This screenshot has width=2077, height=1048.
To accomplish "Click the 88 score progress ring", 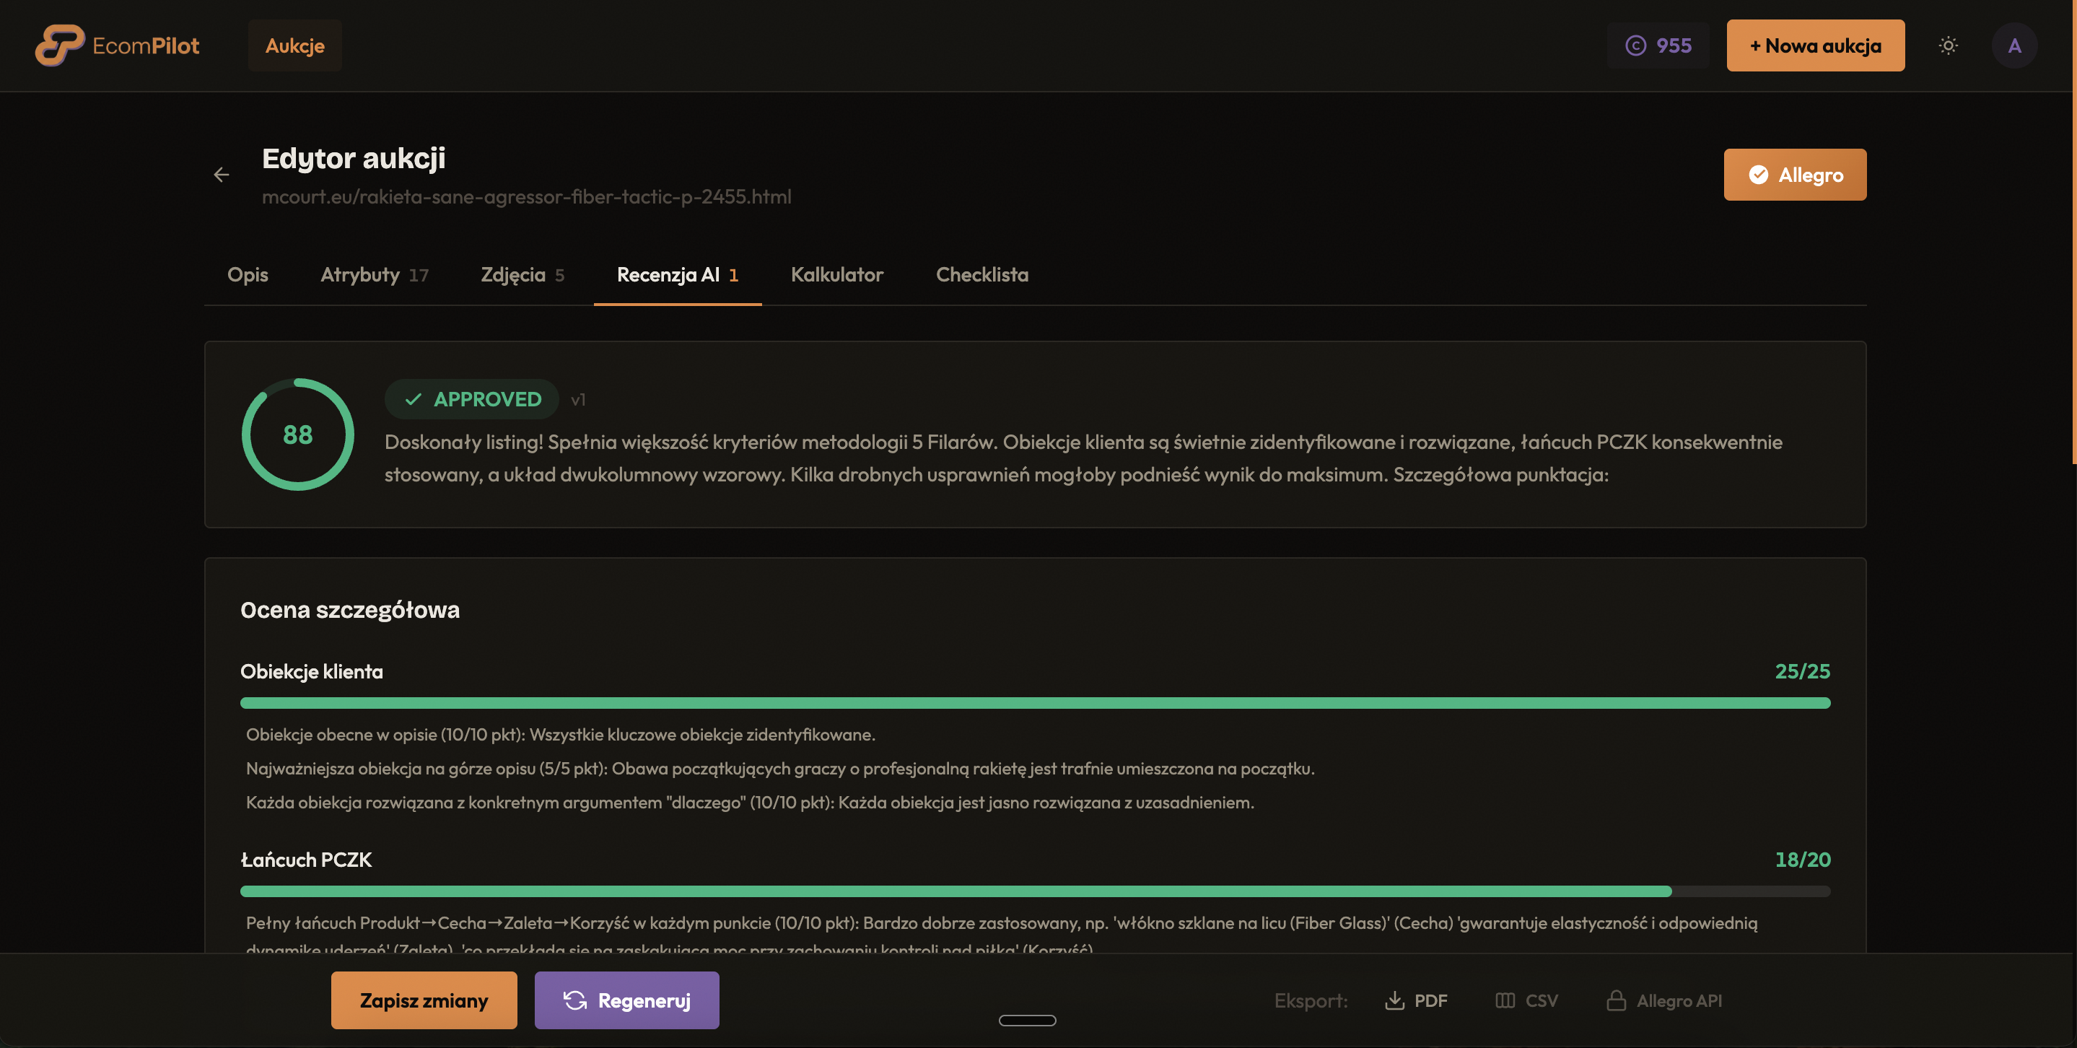I will tap(297, 435).
